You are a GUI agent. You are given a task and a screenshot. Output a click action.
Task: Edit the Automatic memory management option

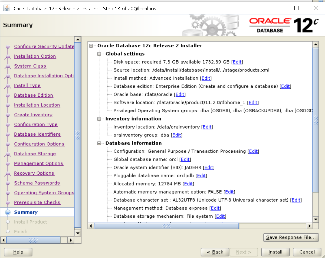[229, 192]
